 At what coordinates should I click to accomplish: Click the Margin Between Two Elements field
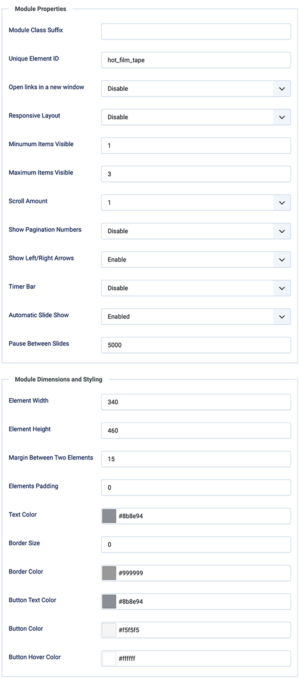195,459
